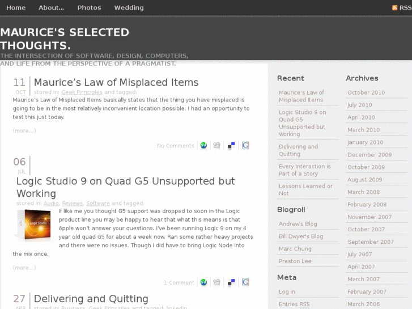Click the orange RSS feed icon
The image size is (412, 309).
click(x=394, y=8)
